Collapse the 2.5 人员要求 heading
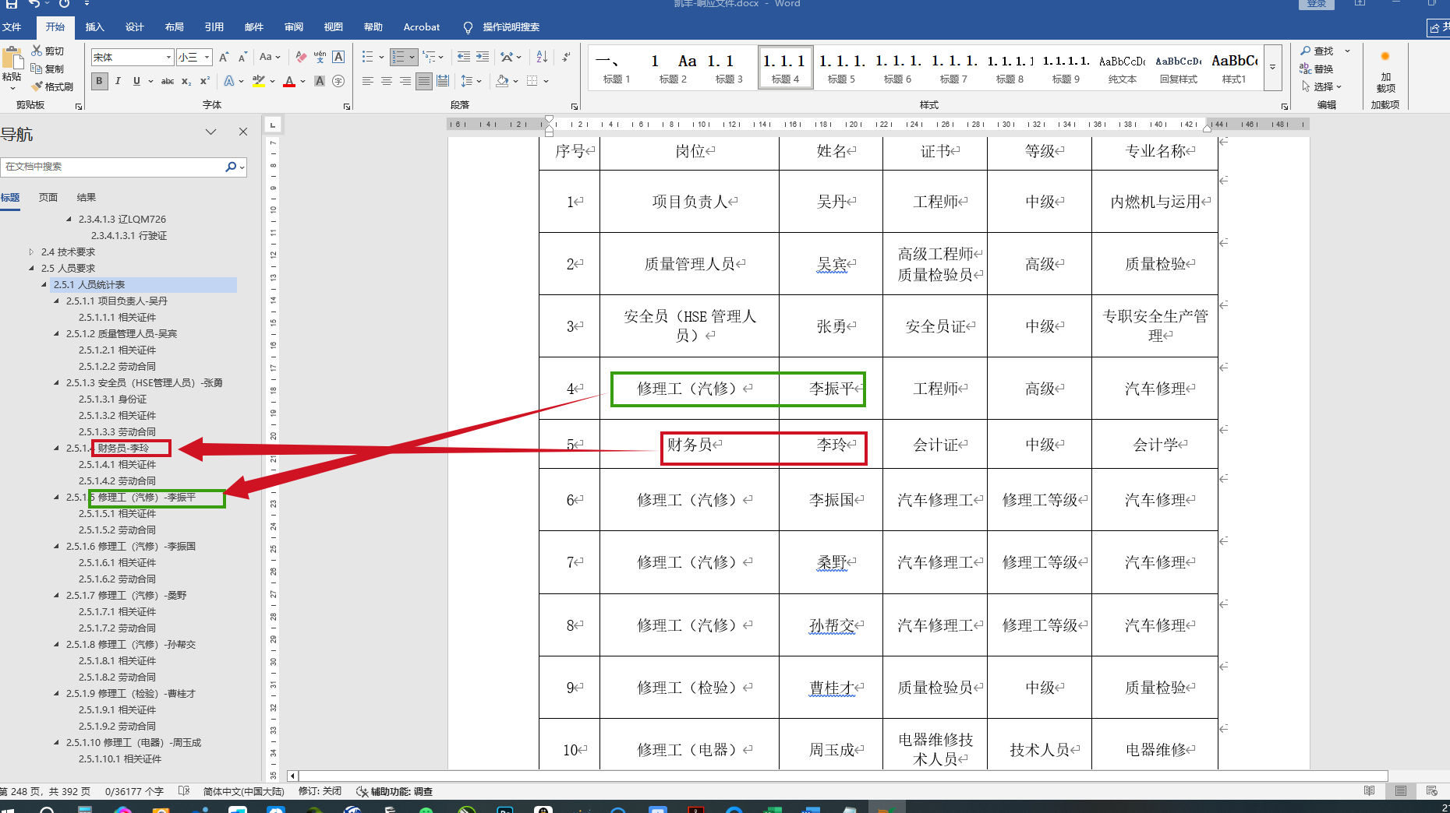 click(31, 268)
